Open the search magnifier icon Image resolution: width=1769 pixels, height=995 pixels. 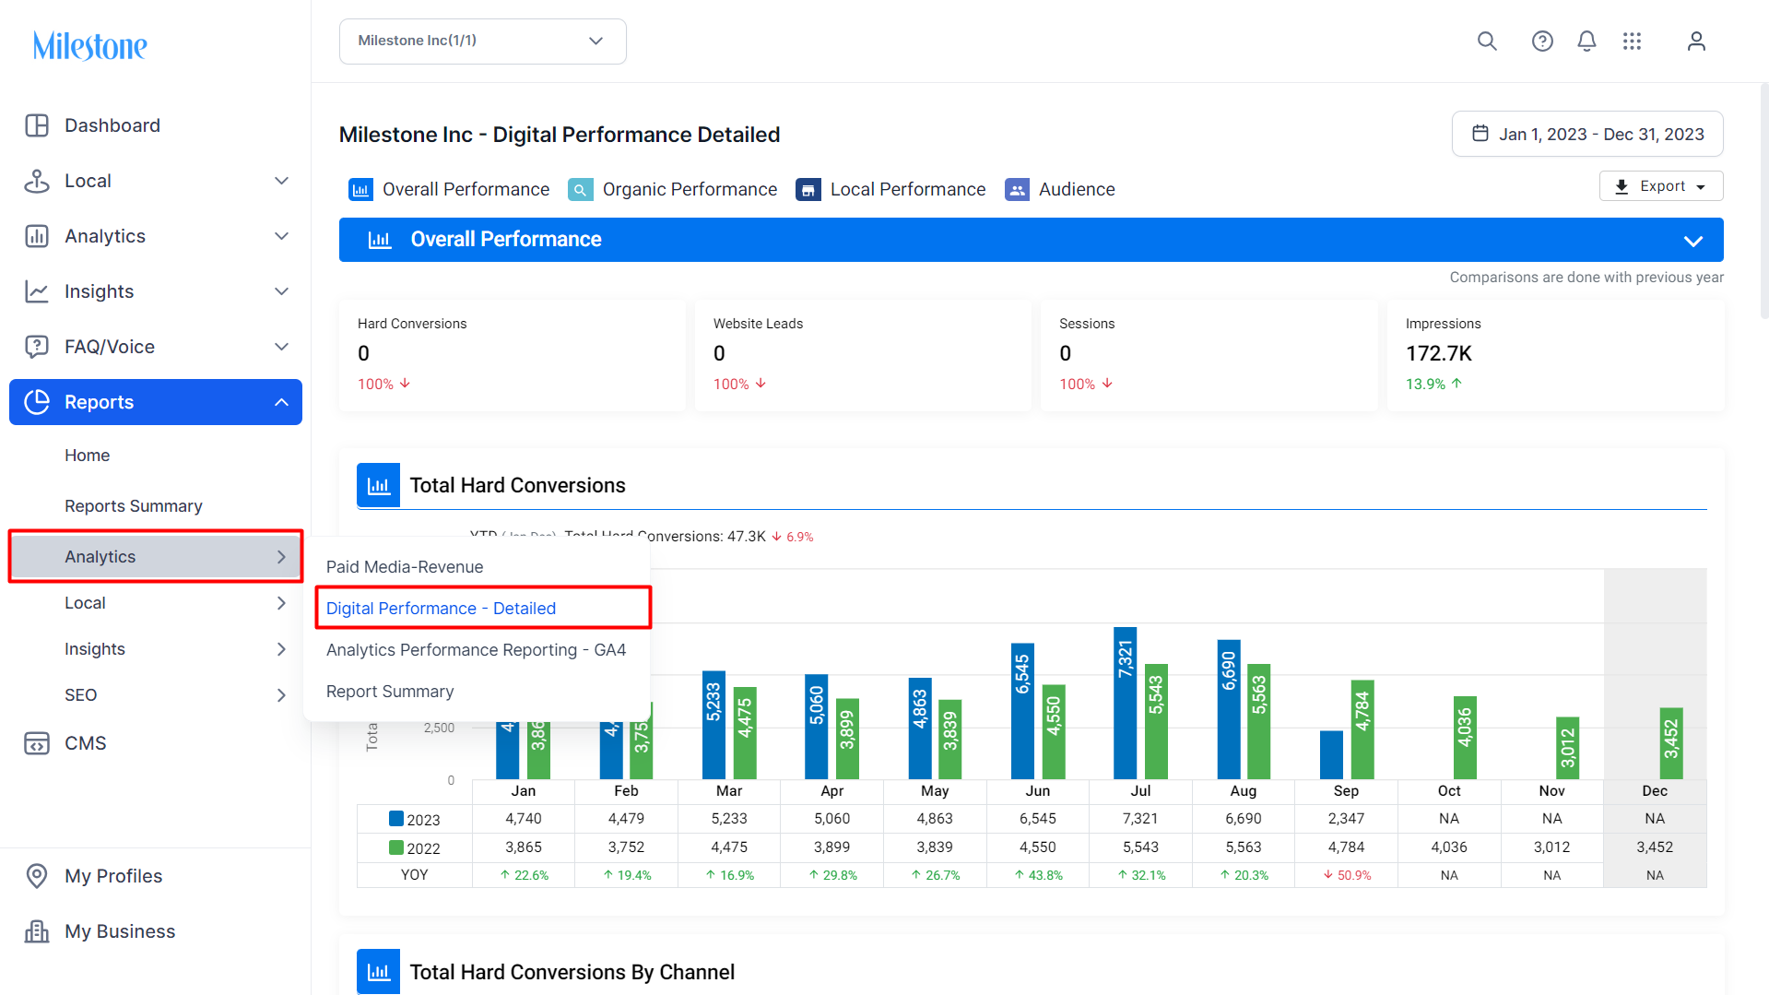tap(1487, 41)
